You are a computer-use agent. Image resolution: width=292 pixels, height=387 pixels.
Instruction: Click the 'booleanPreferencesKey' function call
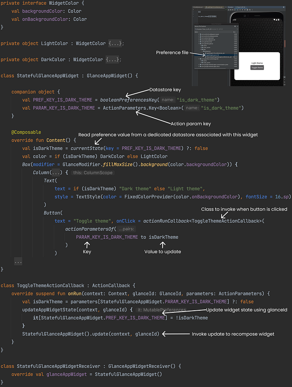coord(128,100)
